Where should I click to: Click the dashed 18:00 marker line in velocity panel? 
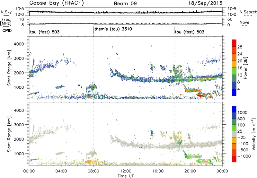pos(174,134)
